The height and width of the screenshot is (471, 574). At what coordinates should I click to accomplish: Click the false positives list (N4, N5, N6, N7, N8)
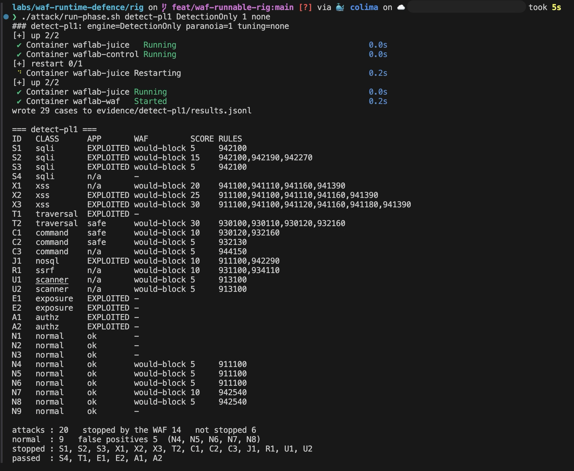point(214,439)
